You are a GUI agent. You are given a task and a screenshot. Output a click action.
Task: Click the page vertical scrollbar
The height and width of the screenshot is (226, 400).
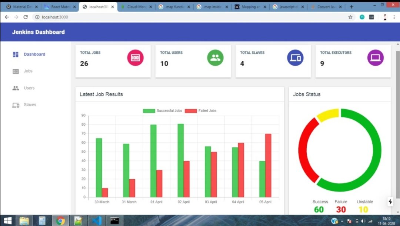(x=398, y=124)
